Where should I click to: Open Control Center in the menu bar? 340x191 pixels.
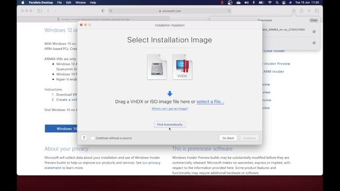284,3
